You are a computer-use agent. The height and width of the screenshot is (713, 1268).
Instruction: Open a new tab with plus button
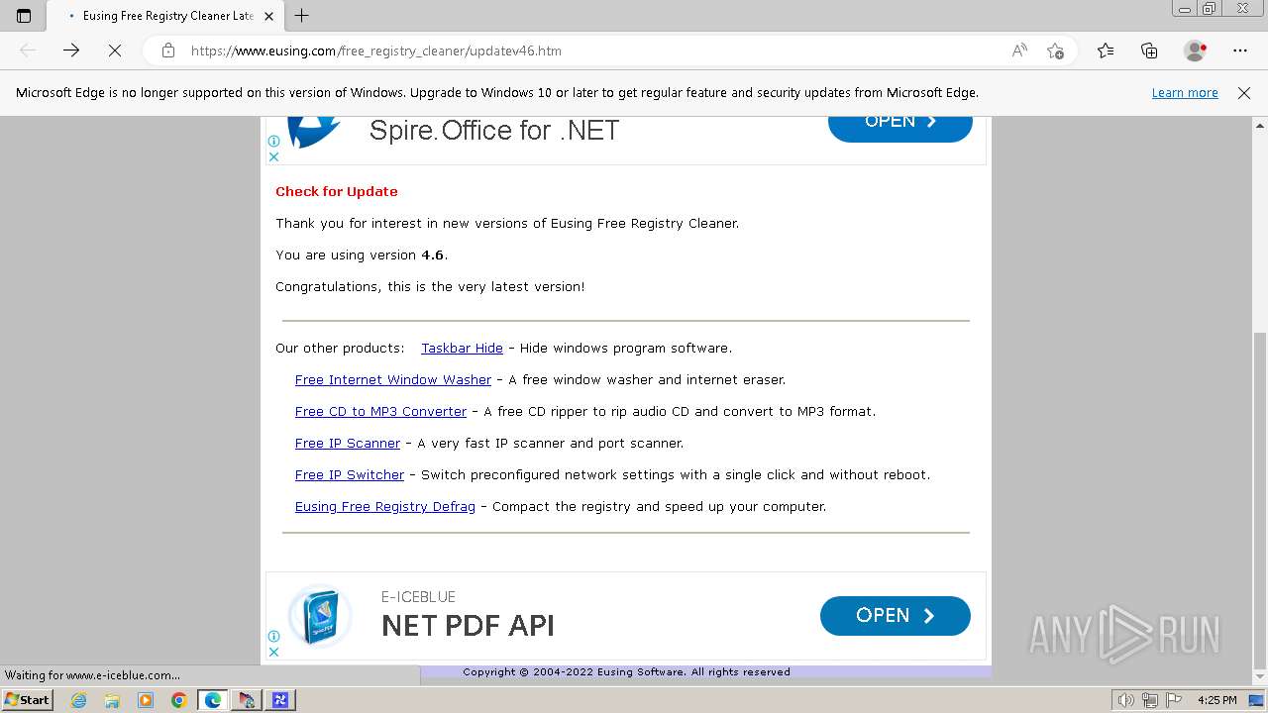coord(302,16)
